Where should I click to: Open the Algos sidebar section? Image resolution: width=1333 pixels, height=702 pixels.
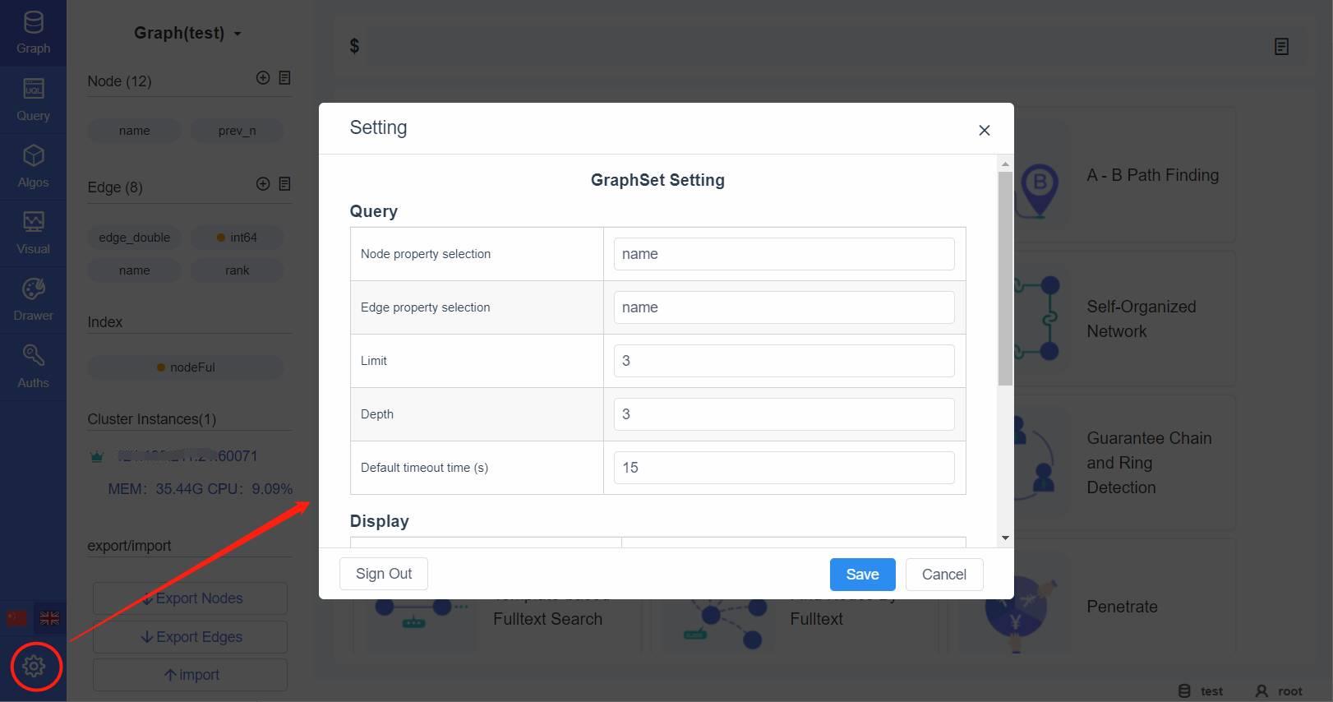click(x=33, y=166)
